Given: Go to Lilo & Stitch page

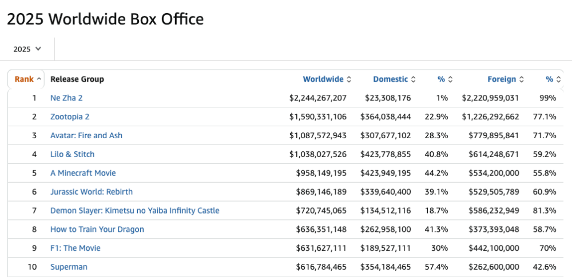Looking at the screenshot, I should tap(73, 155).
